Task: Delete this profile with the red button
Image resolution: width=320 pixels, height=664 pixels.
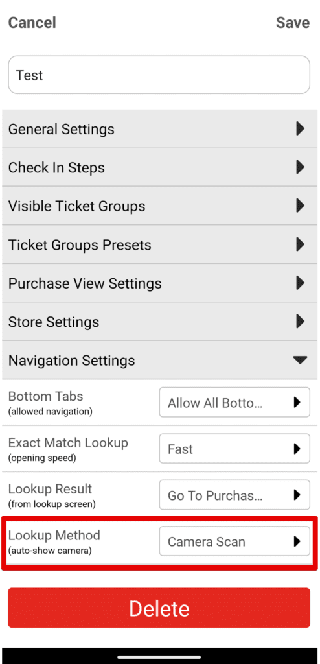Action: click(x=159, y=608)
